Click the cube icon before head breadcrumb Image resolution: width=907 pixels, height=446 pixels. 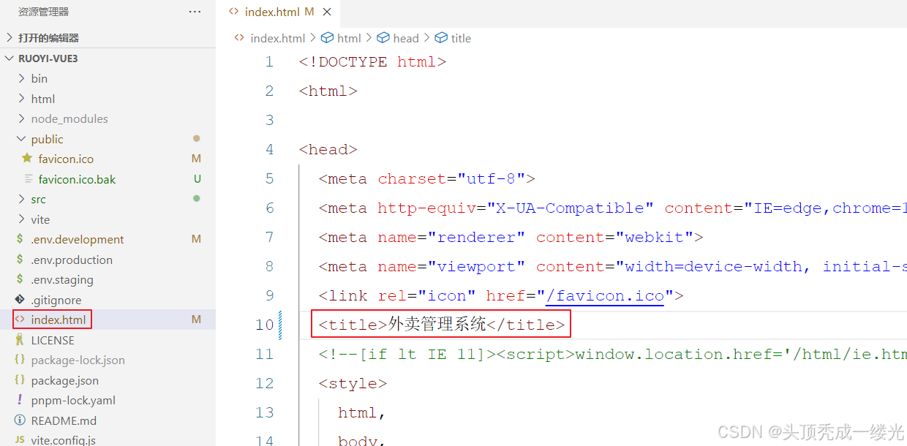click(384, 38)
